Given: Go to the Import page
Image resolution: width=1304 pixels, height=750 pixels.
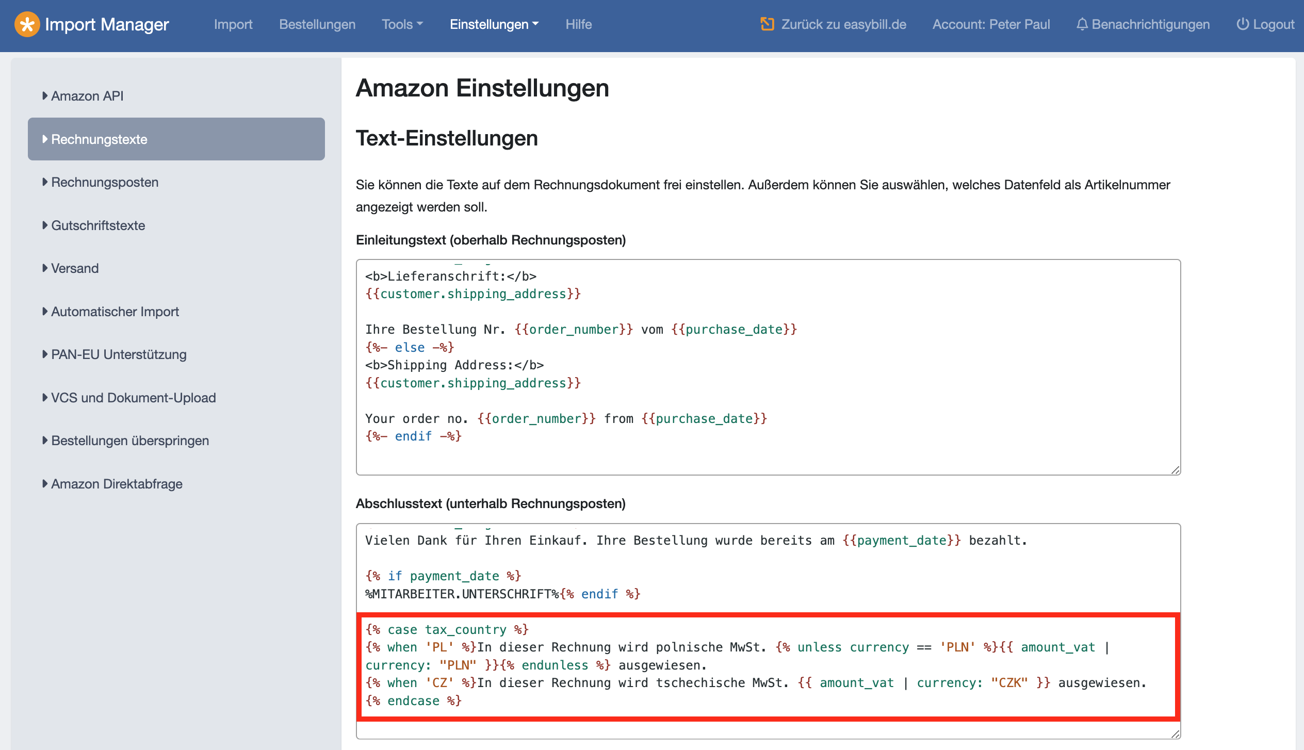Looking at the screenshot, I should coord(233,24).
